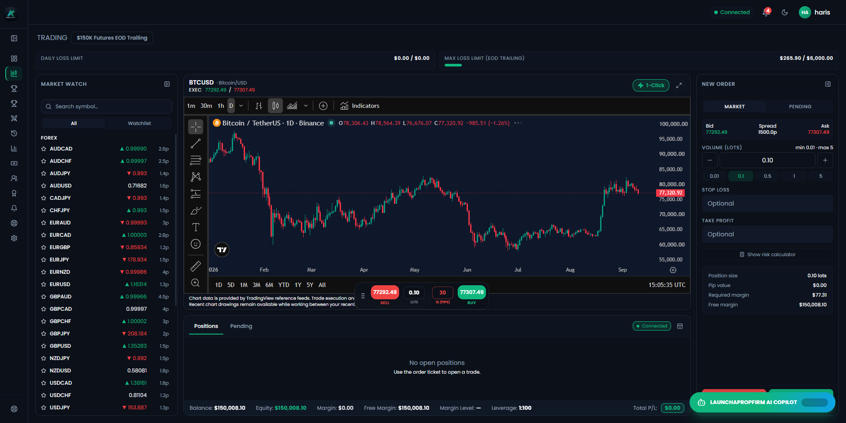
Task: Select the candlestick chart style icon
Action: [275, 106]
